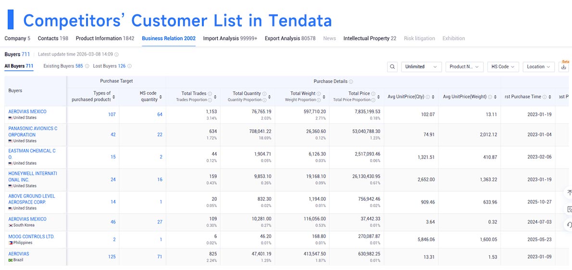Viewport: 572px width, 270px height.
Task: Click info icon beside Total Weight header
Action: click(x=319, y=94)
